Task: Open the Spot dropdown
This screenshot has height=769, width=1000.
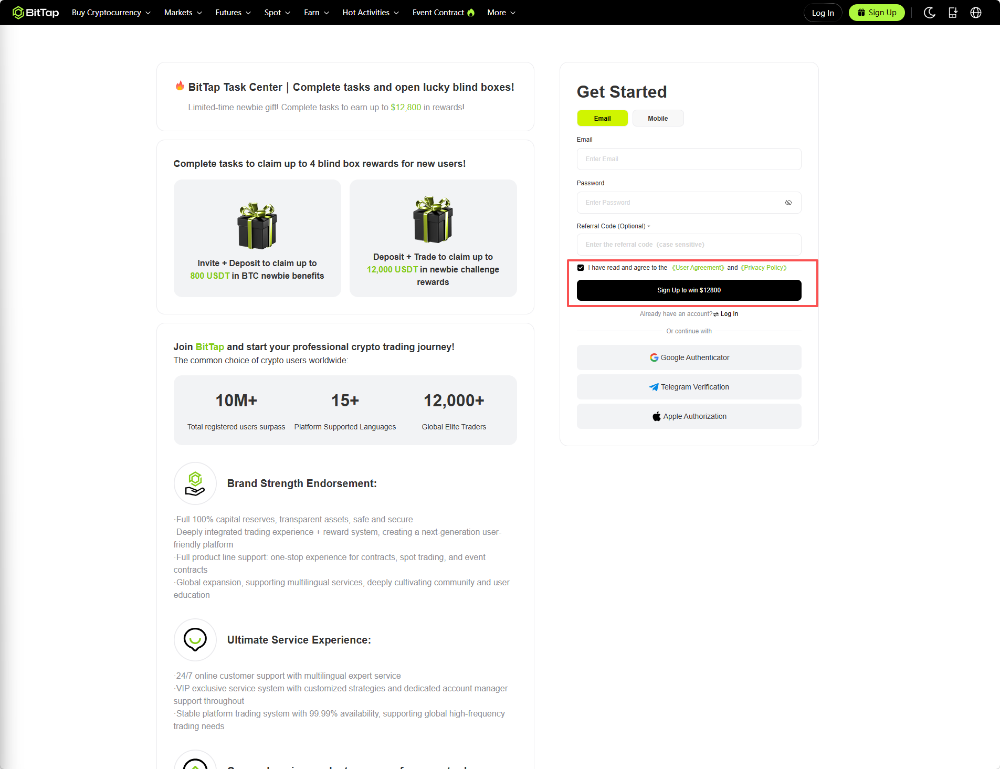Action: point(277,13)
